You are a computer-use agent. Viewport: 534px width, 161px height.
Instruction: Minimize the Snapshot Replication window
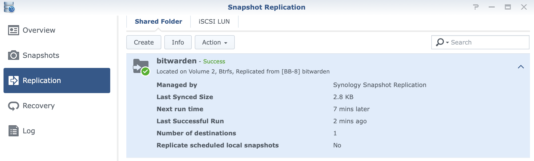[x=492, y=7]
